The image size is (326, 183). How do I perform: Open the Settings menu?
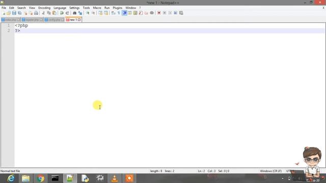point(74,8)
